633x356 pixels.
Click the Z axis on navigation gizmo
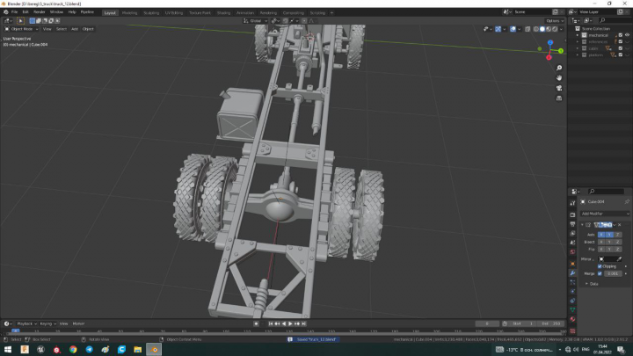(x=549, y=42)
